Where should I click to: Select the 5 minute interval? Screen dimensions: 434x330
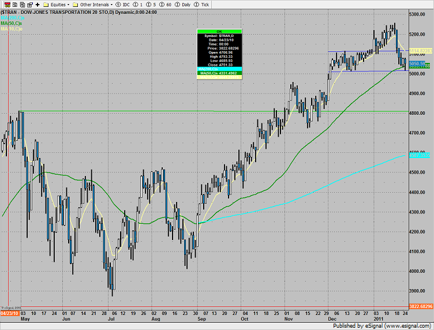coord(151,5)
